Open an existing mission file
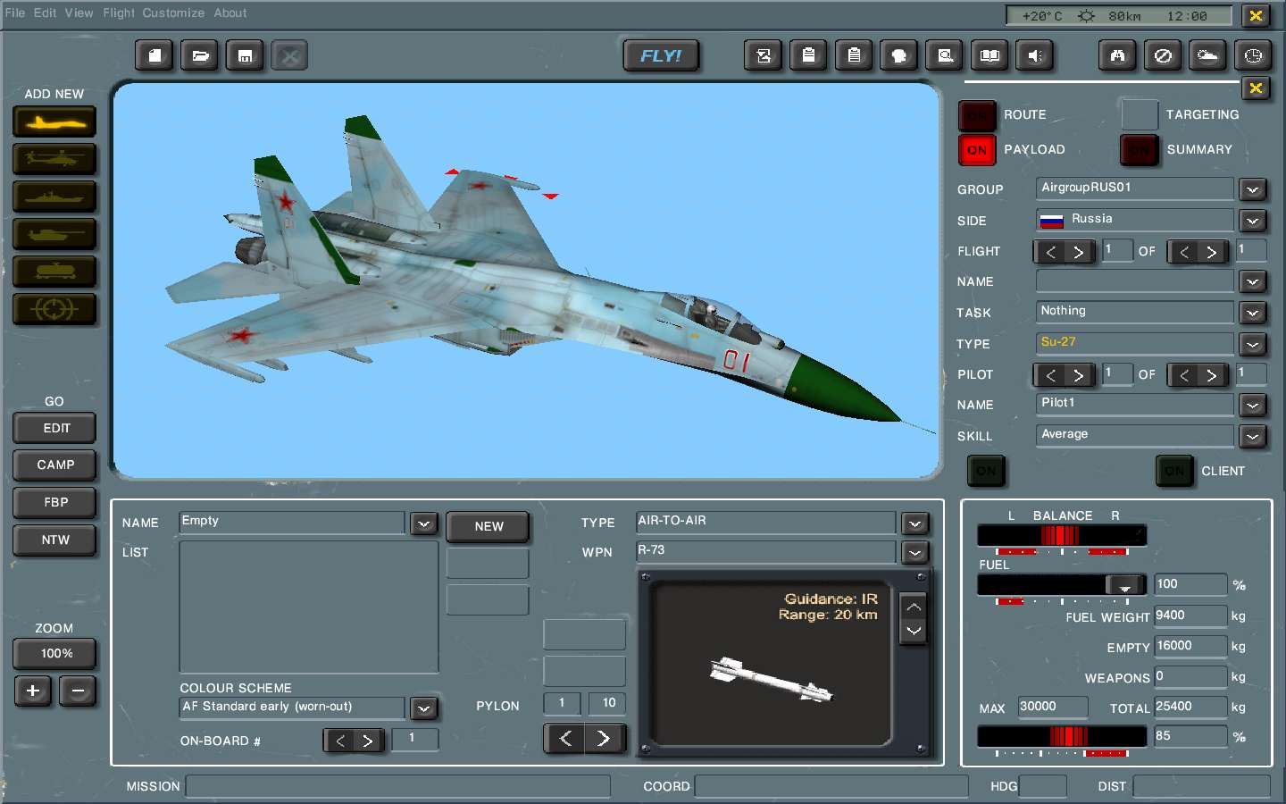Screen dimensions: 1286x804 click(200, 55)
